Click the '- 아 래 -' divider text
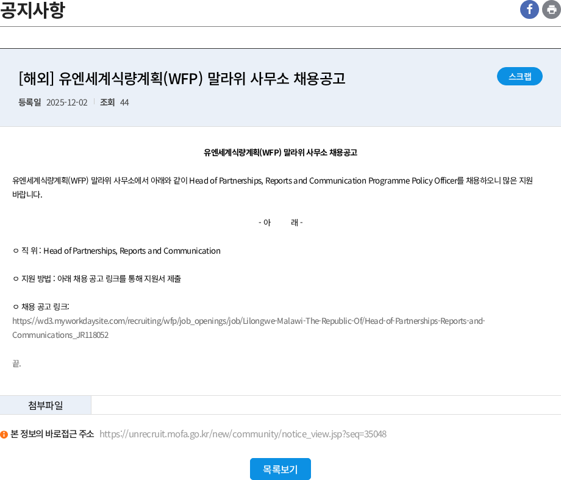This screenshot has width=561, height=480. tap(280, 223)
